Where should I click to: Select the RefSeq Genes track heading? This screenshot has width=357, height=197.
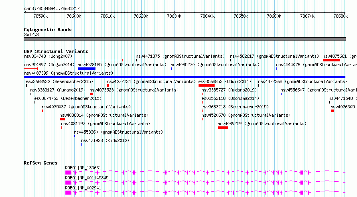41,163
